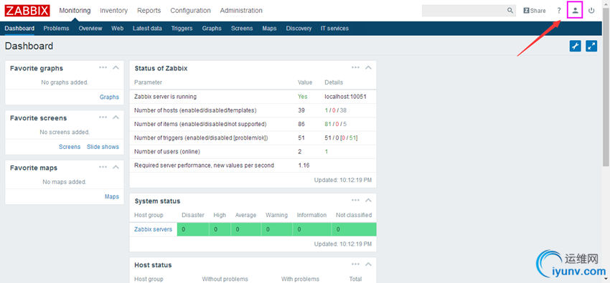610x283 pixels.
Task: Click the search magnifier icon
Action: (510, 11)
